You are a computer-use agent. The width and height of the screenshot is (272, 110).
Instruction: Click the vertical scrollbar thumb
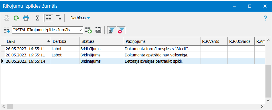(268, 81)
